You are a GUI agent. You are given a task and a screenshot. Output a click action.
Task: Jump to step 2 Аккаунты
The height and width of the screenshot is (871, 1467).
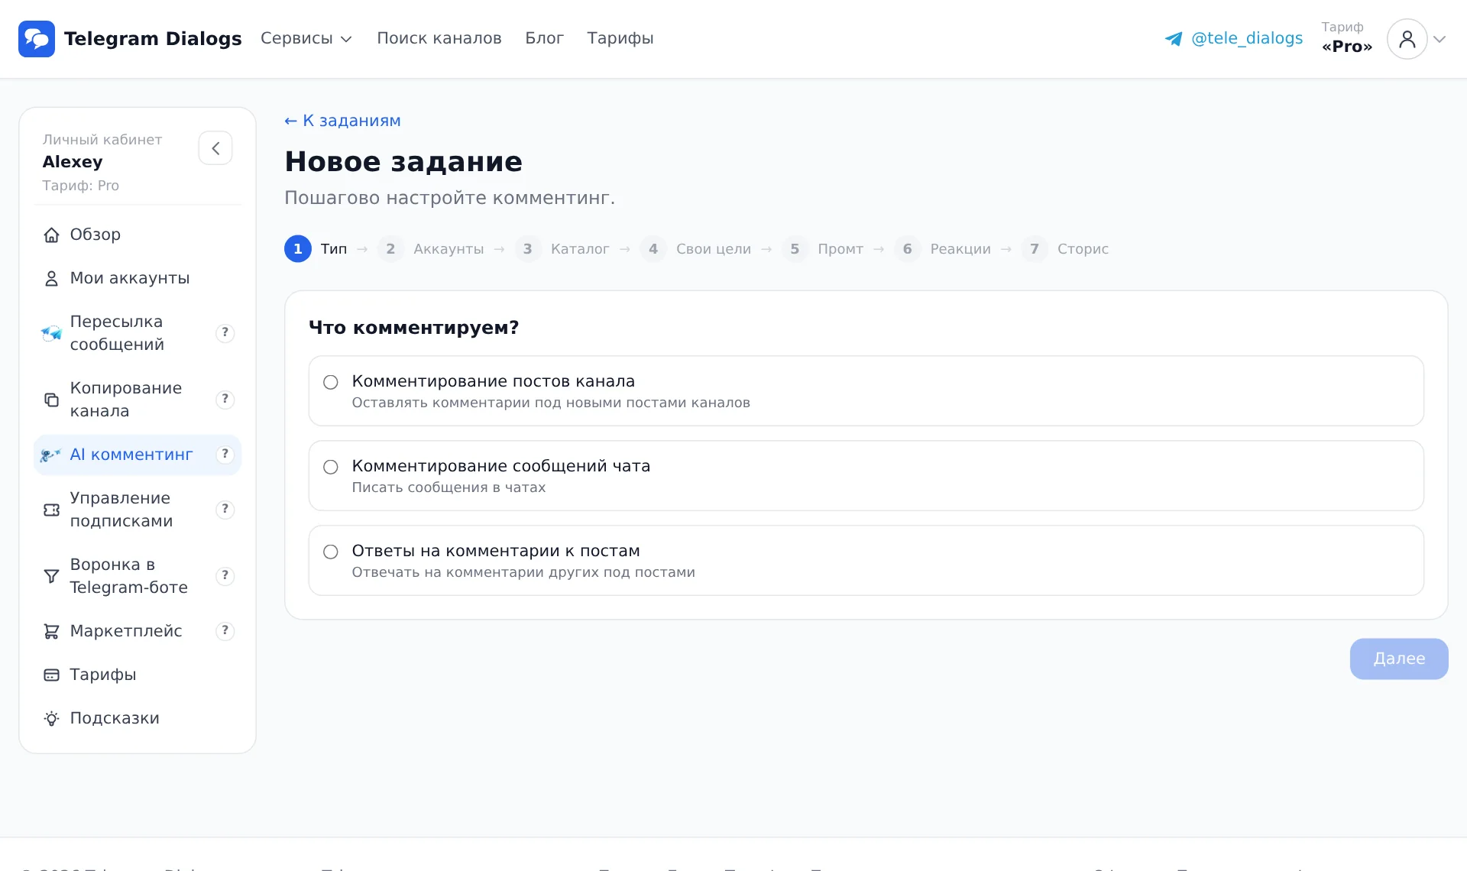click(x=431, y=249)
